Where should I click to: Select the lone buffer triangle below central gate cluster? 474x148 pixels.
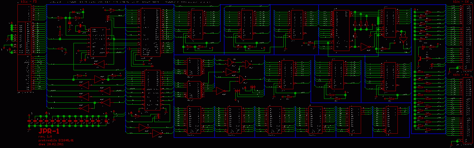pos(221,91)
